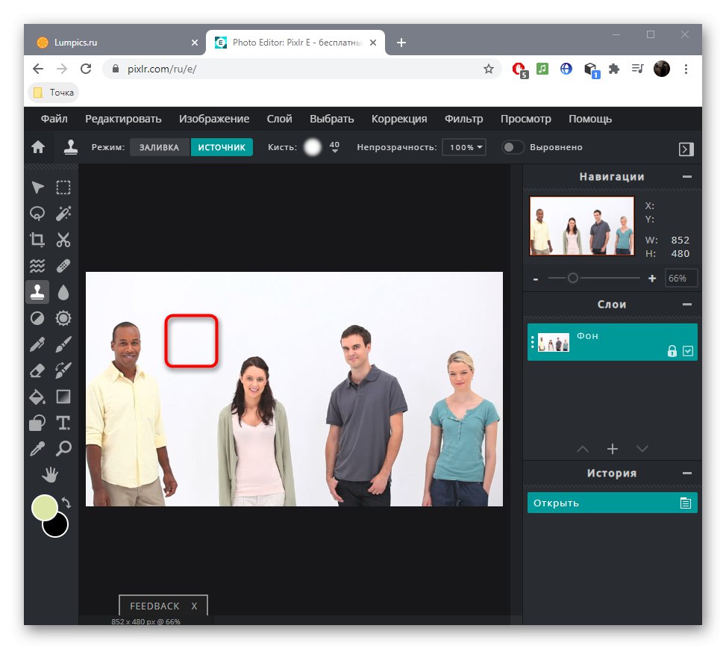Select the Eraser tool
The image size is (726, 649).
[37, 370]
